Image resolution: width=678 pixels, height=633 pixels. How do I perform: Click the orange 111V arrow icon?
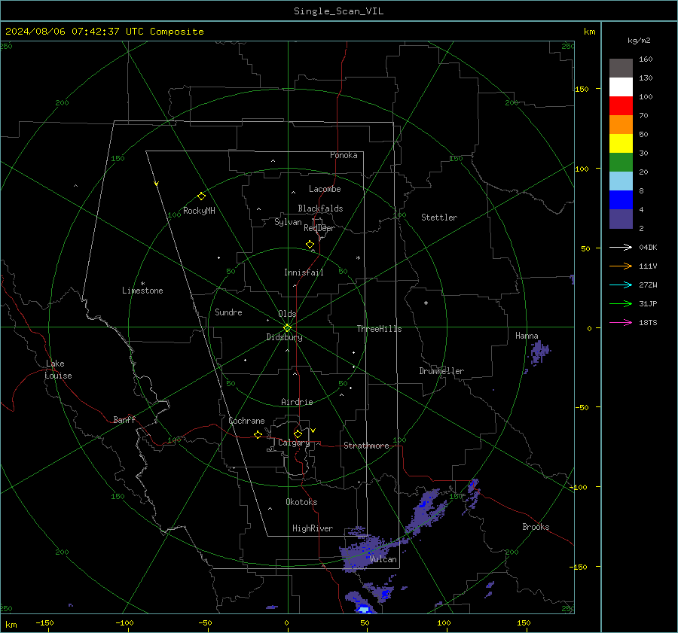coord(621,266)
